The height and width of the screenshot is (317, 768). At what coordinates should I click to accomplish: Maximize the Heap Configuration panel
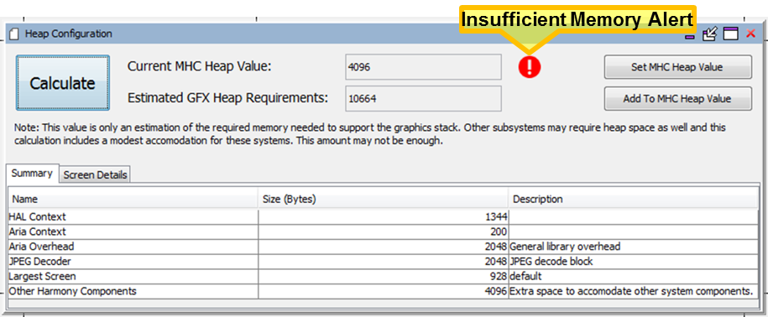[x=731, y=34]
